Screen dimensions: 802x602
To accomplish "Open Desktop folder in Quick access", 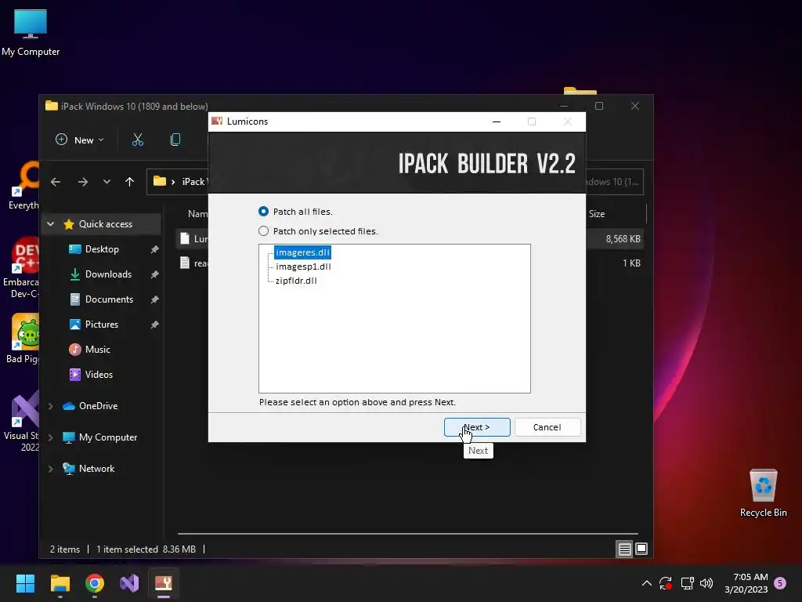I will click(102, 248).
